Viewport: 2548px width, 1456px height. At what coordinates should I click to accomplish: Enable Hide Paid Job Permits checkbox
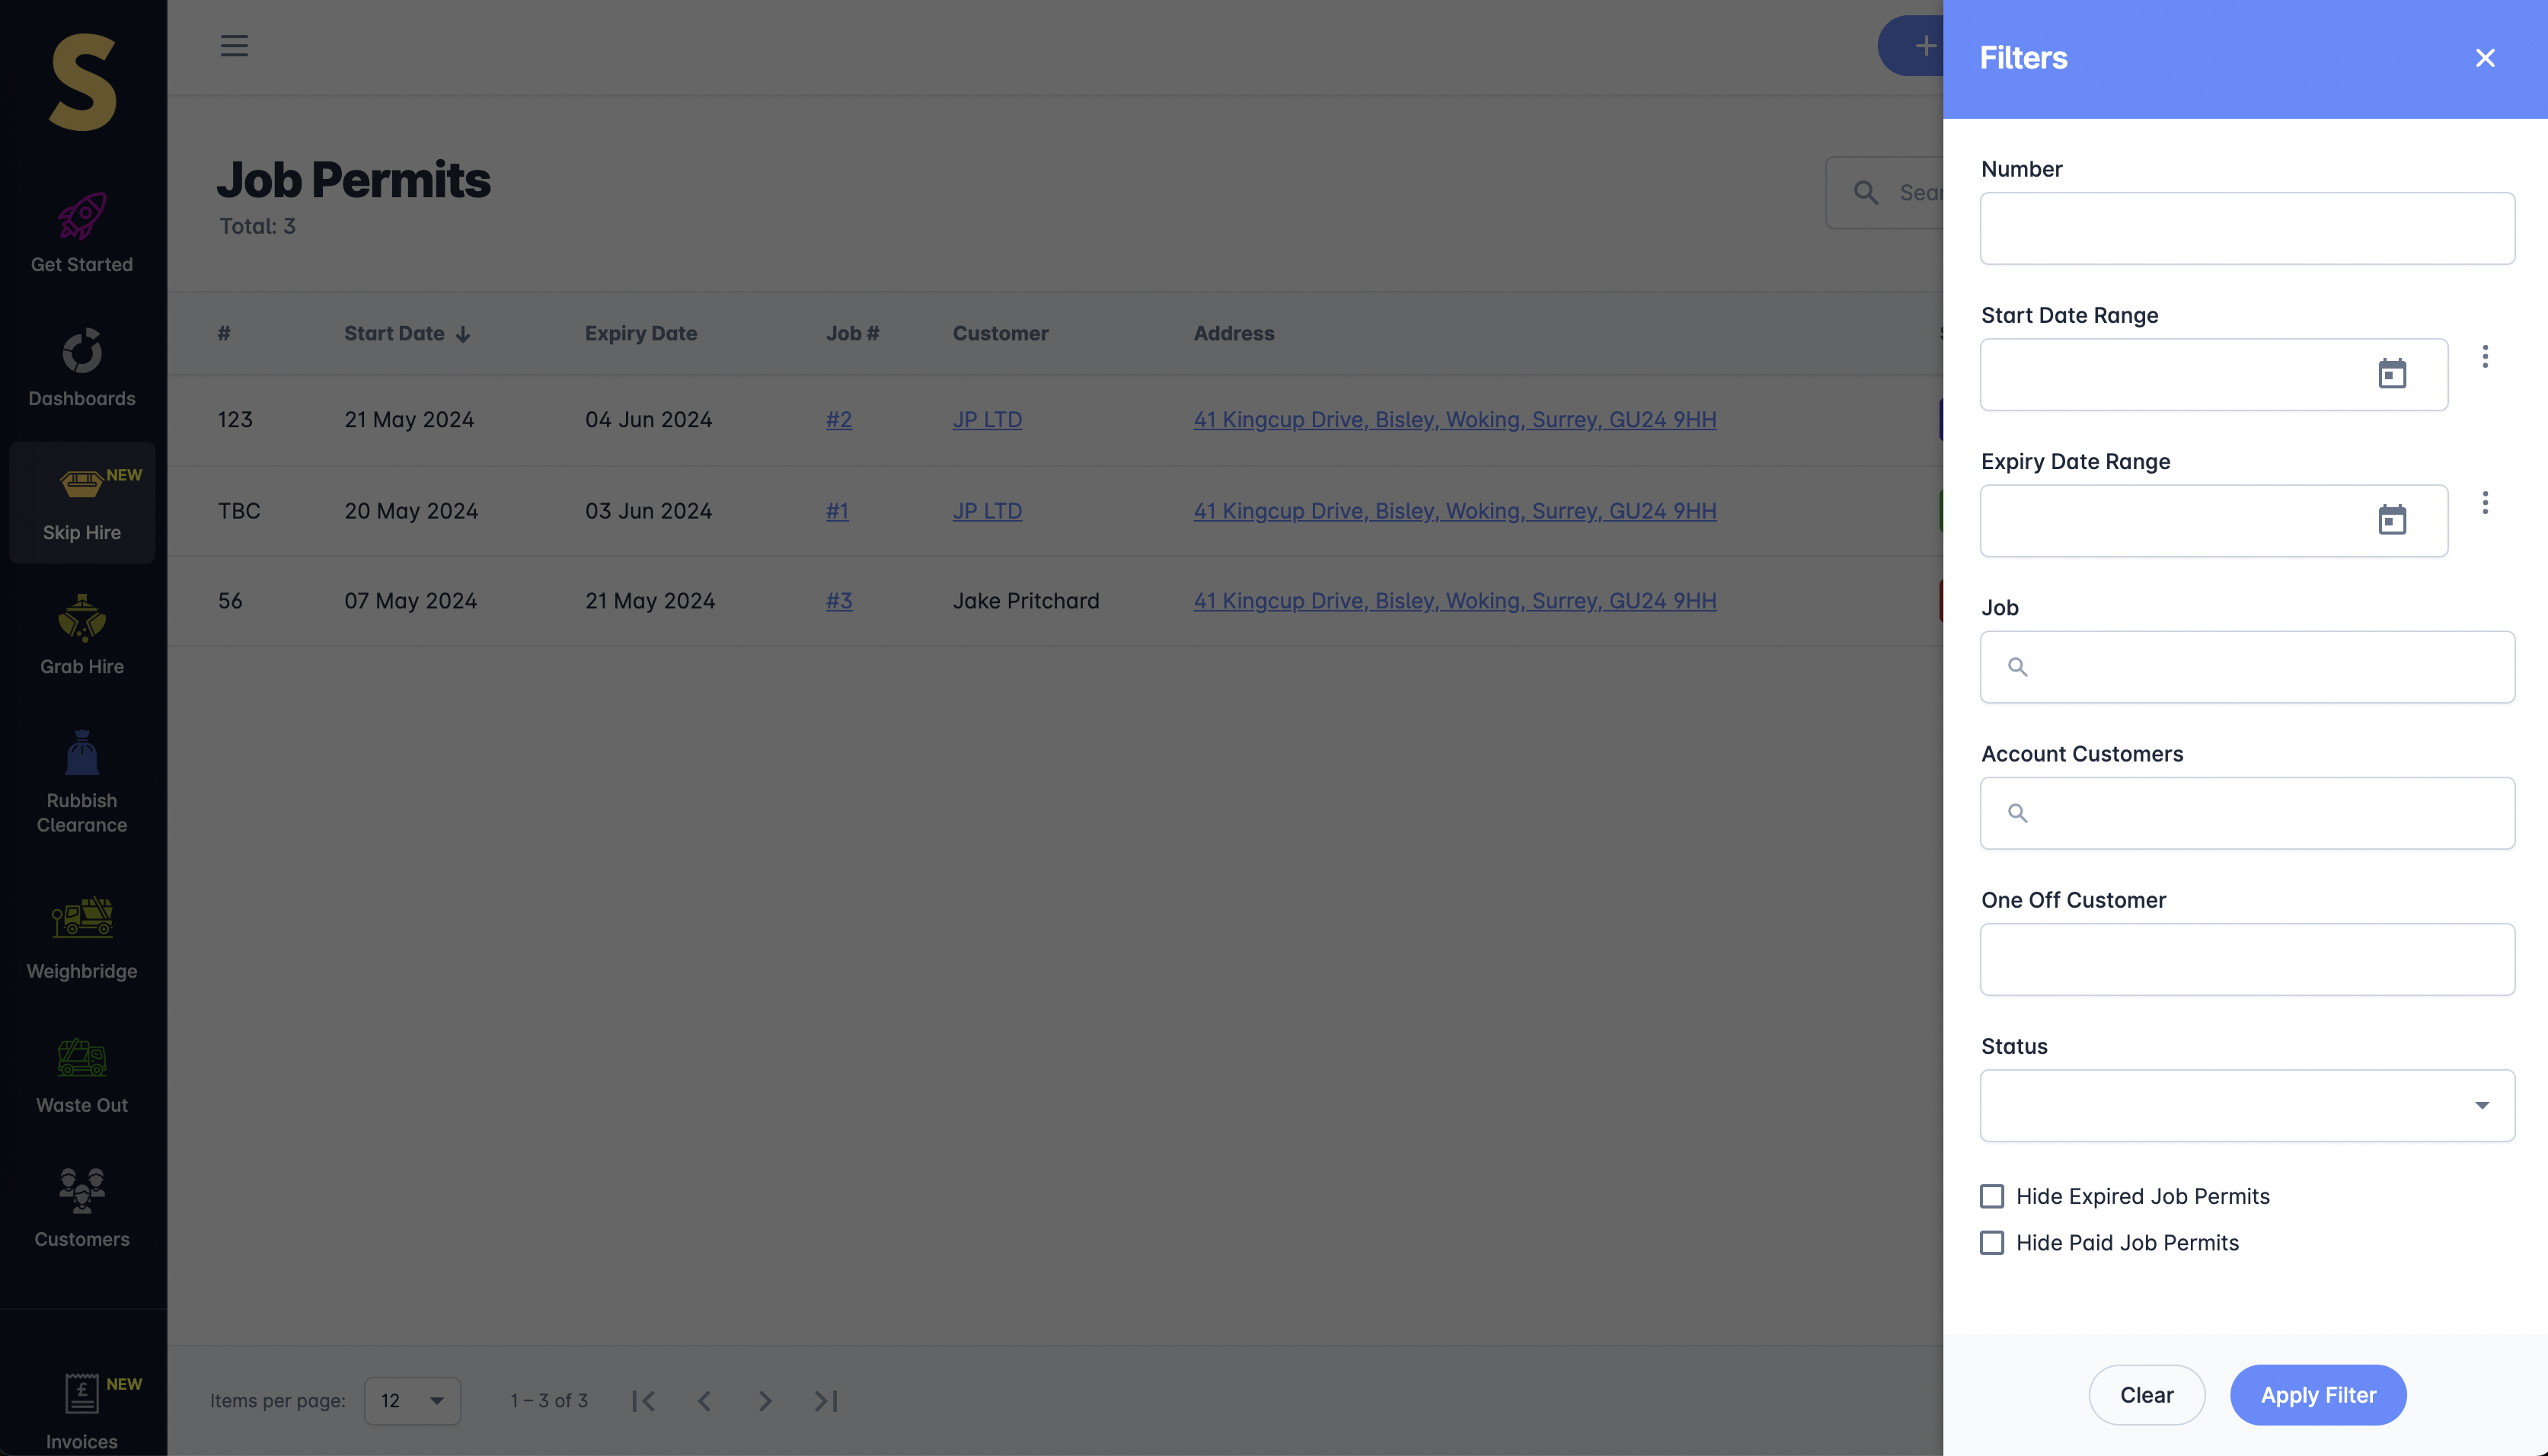[x=1992, y=1242]
